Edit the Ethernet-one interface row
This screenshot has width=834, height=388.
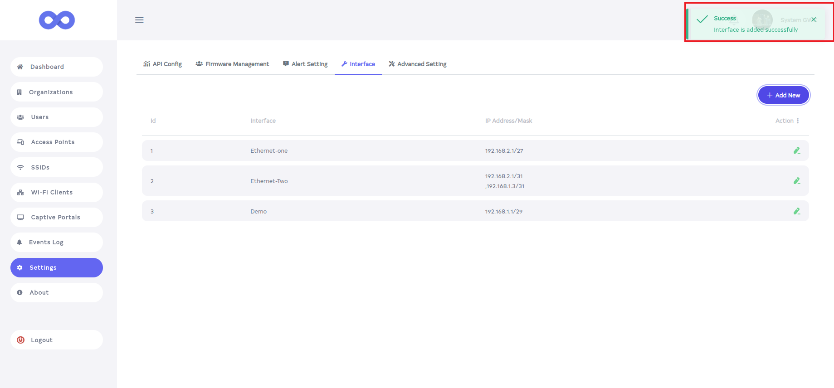pyautogui.click(x=796, y=150)
